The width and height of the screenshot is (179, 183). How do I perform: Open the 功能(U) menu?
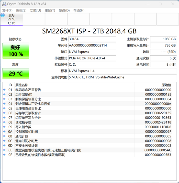[x=36, y=10]
